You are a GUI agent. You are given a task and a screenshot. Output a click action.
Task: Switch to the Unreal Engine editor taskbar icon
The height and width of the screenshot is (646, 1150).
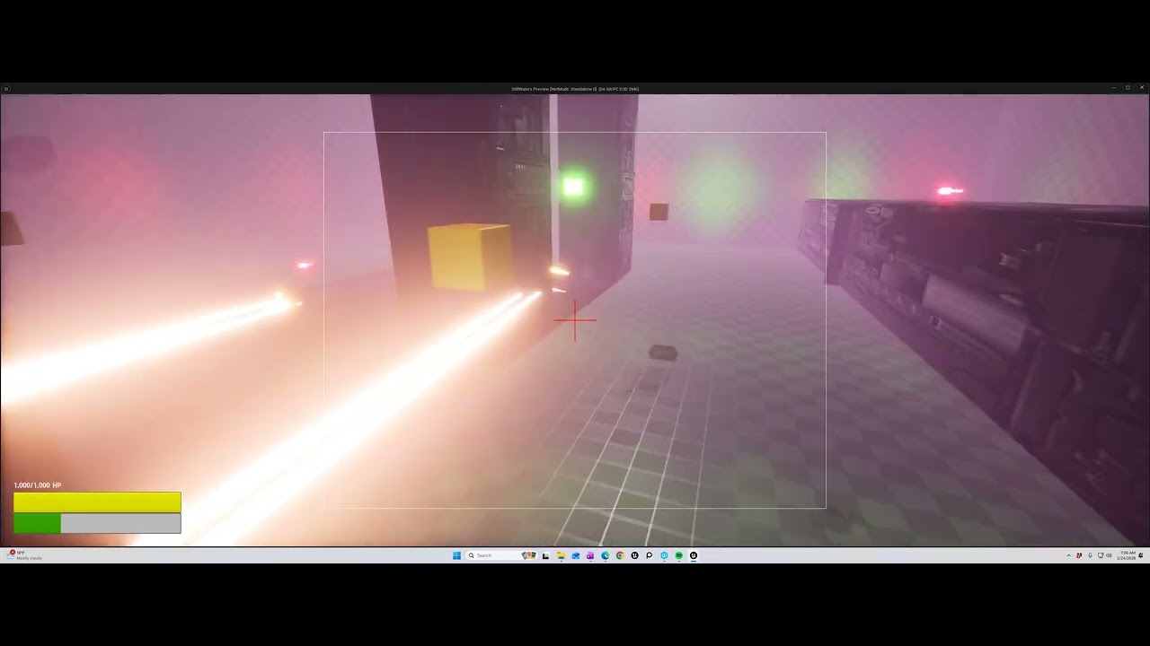[634, 555]
